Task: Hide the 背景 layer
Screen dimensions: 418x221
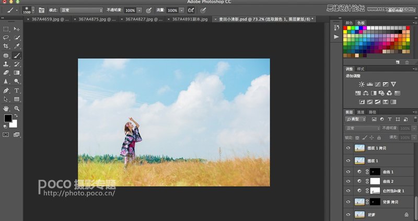Action: [348, 214]
